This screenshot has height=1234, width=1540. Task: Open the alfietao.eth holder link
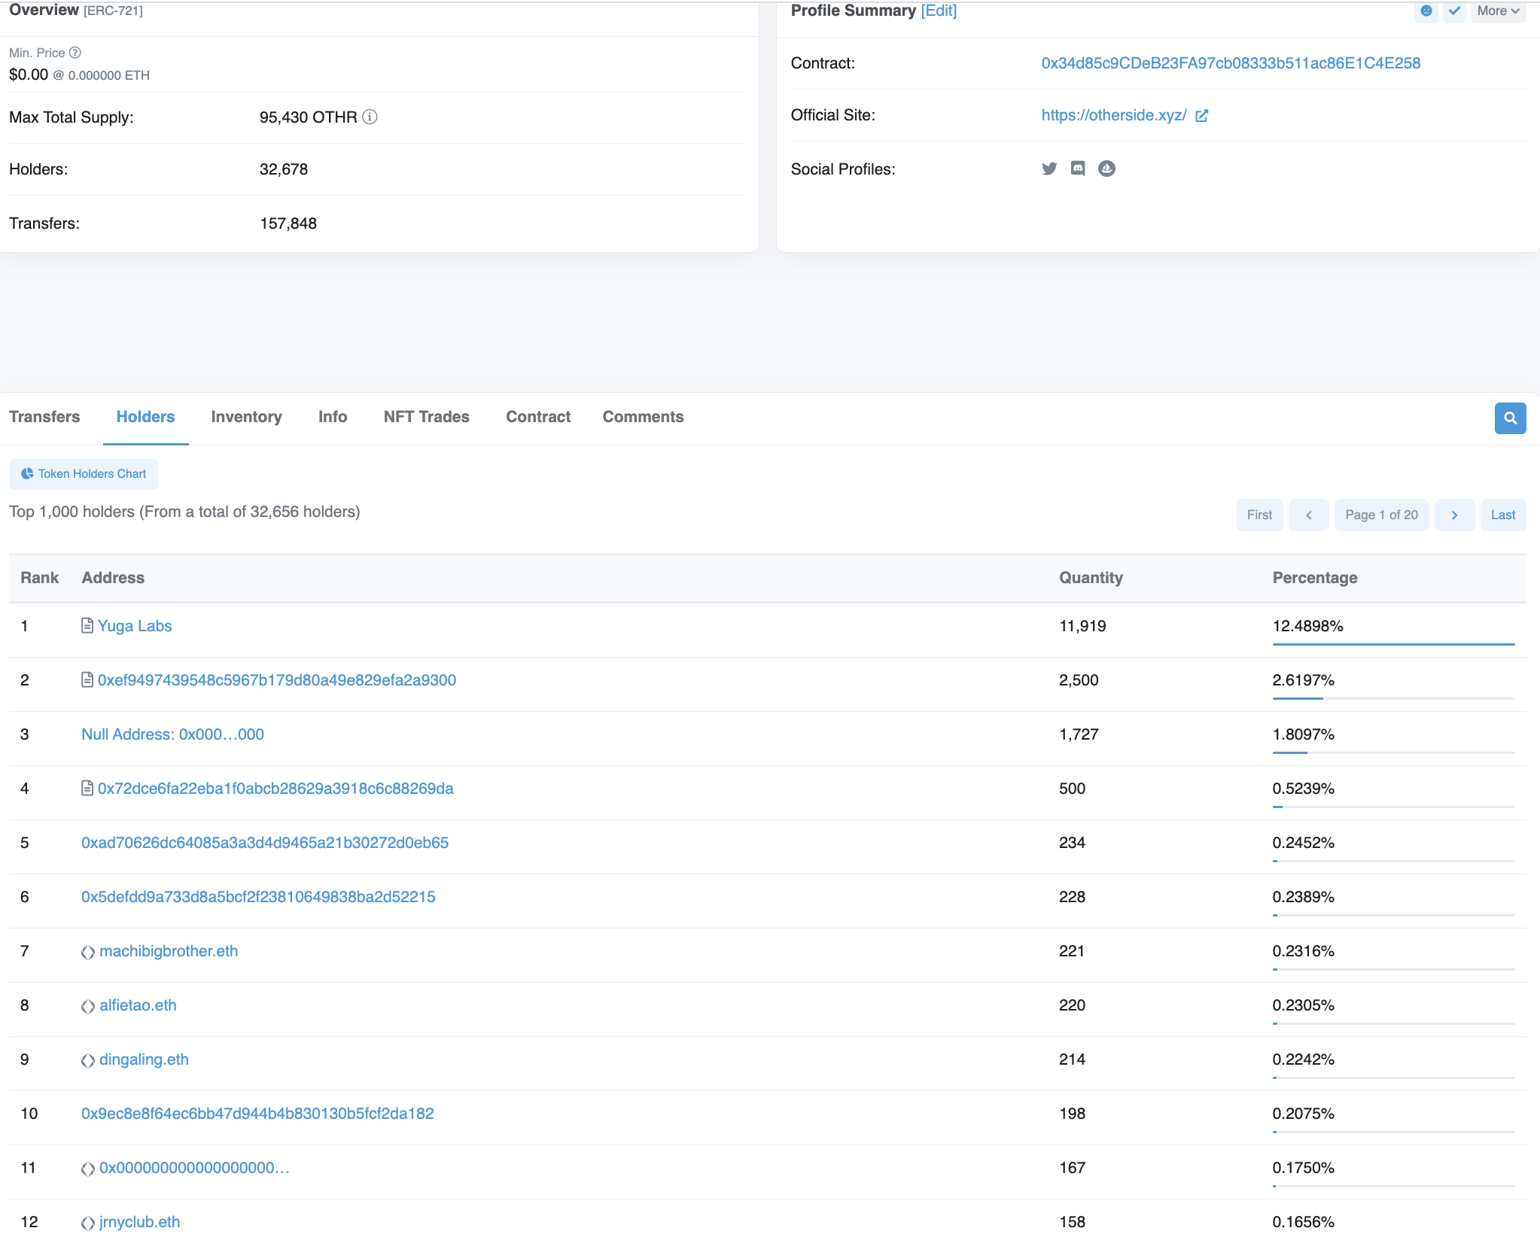(138, 1005)
